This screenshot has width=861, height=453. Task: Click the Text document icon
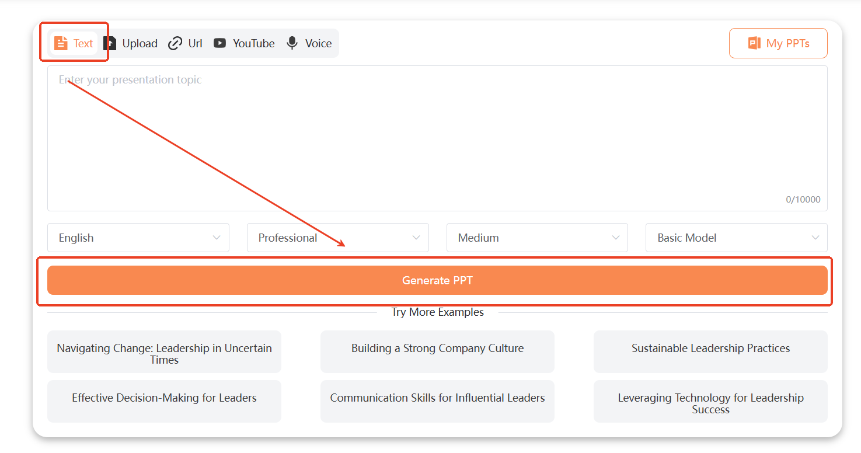[61, 43]
